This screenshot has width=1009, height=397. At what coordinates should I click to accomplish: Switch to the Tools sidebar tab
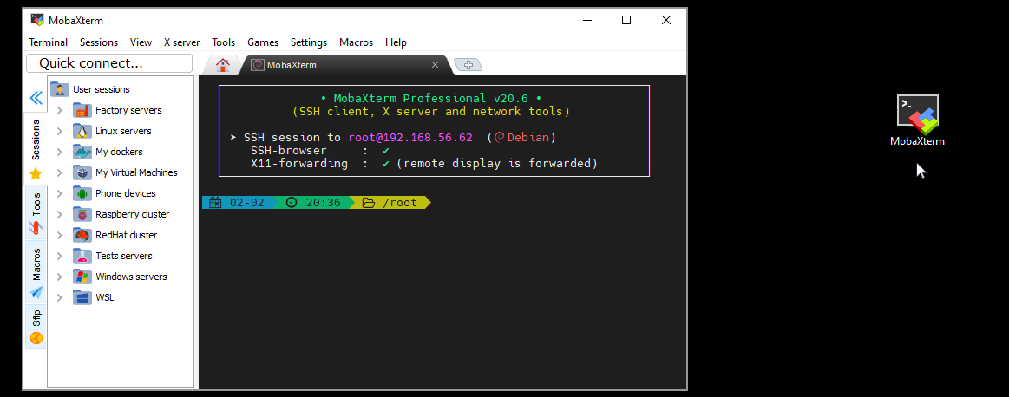pyautogui.click(x=36, y=212)
